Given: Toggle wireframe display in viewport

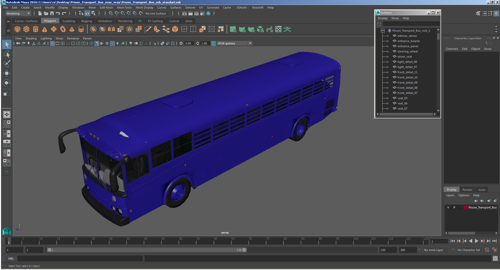Looking at the screenshot, I should [91, 43].
